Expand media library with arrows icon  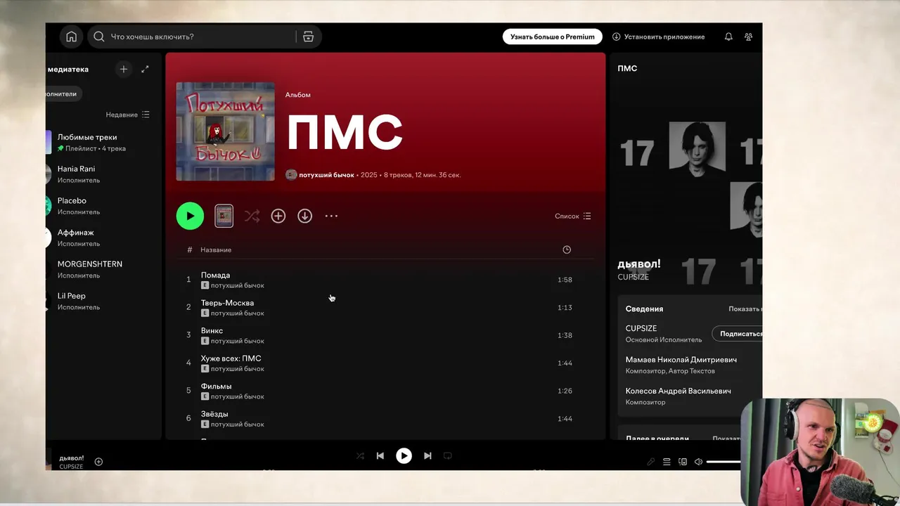click(x=145, y=69)
